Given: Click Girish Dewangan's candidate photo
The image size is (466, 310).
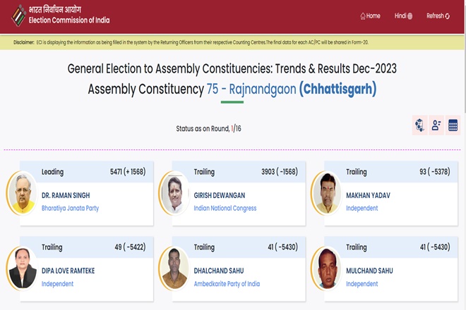Looking at the screenshot, I should coord(174,193).
